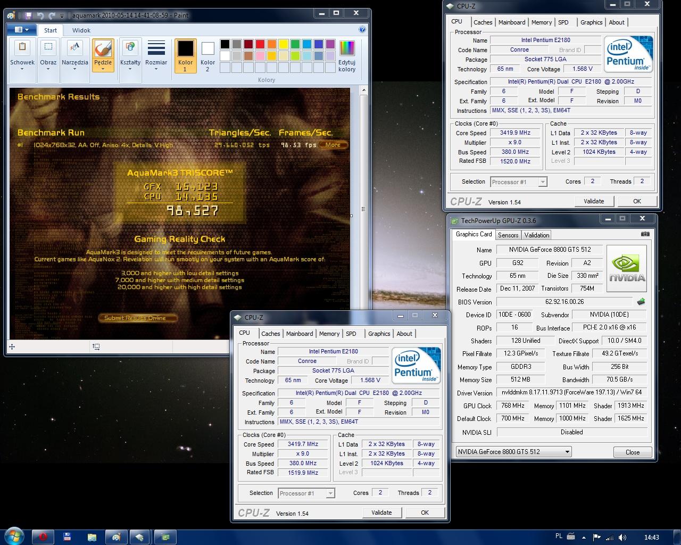This screenshot has height=545, width=681.
Task: Open Processor #1 dropdown in lower CPU-Z
Action: tap(306, 493)
